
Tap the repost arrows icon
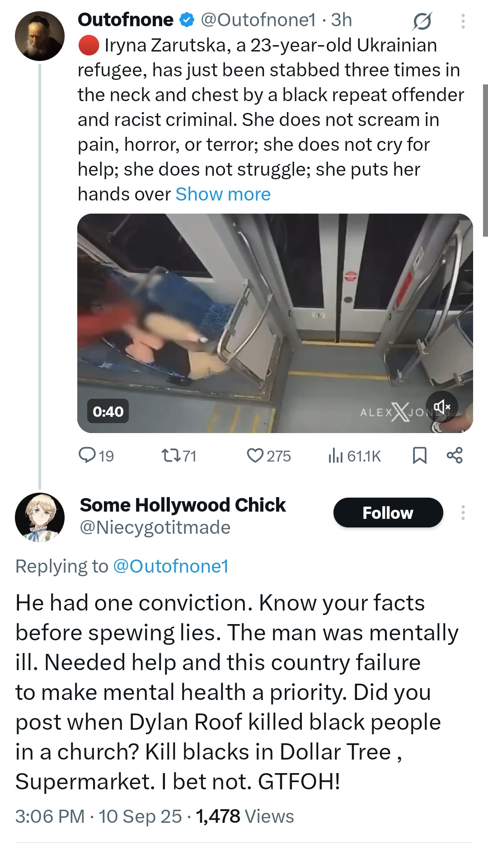(170, 455)
